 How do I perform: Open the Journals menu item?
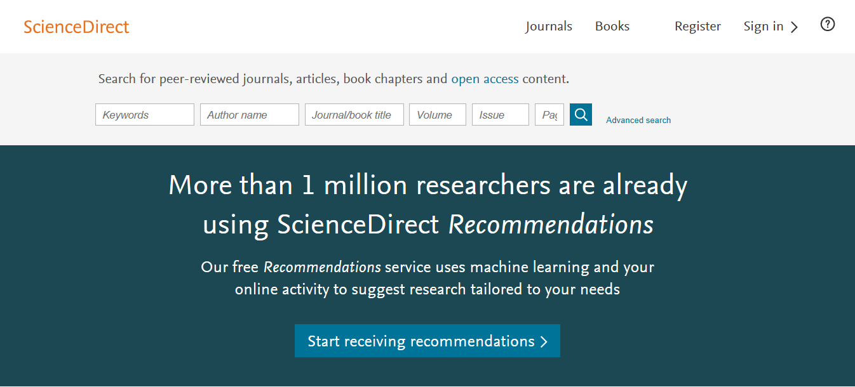(x=549, y=27)
